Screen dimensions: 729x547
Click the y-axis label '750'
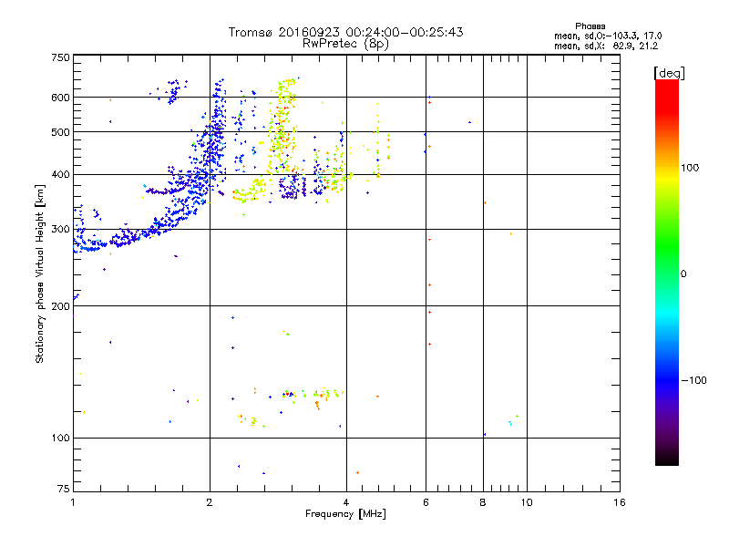[60, 57]
